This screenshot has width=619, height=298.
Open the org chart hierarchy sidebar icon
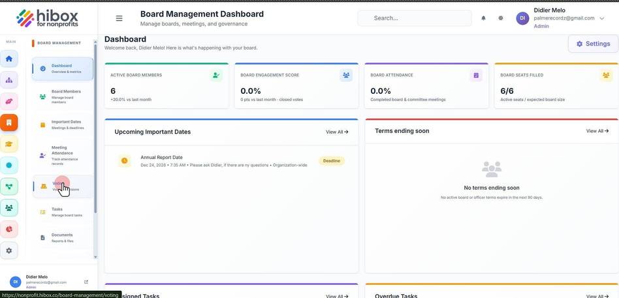pyautogui.click(x=9, y=80)
